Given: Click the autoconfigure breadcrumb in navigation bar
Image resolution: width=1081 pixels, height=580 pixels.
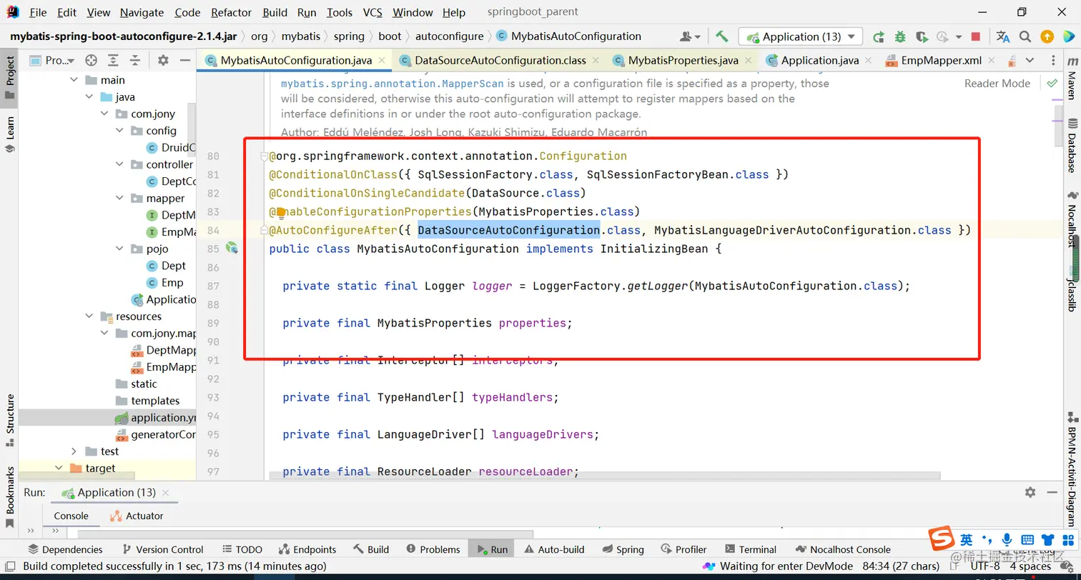Looking at the screenshot, I should [449, 36].
